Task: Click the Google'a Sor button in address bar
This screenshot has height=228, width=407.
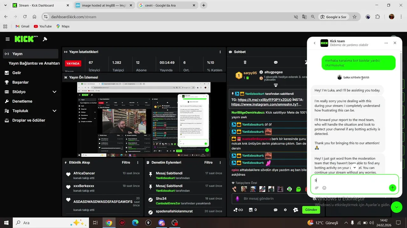Action: [x=333, y=17]
